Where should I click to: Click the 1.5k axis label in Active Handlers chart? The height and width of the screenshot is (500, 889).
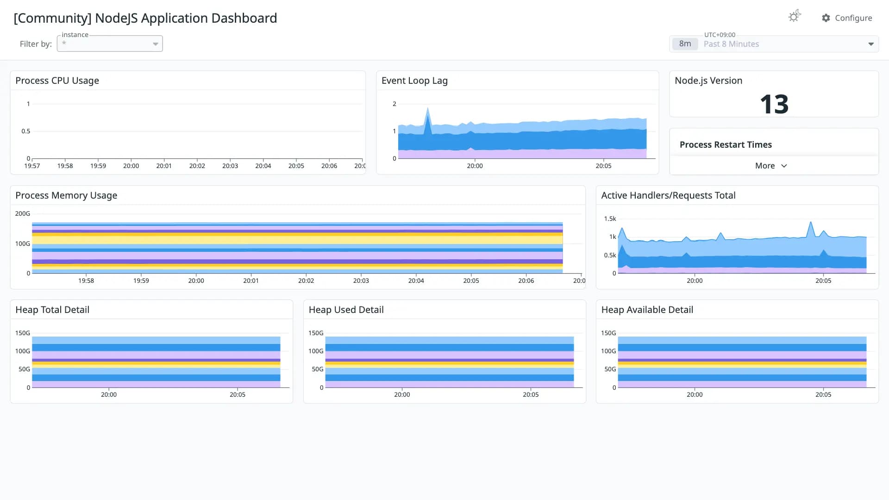(610, 219)
